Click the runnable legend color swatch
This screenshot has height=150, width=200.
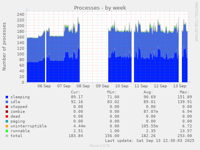[x=7, y=131]
